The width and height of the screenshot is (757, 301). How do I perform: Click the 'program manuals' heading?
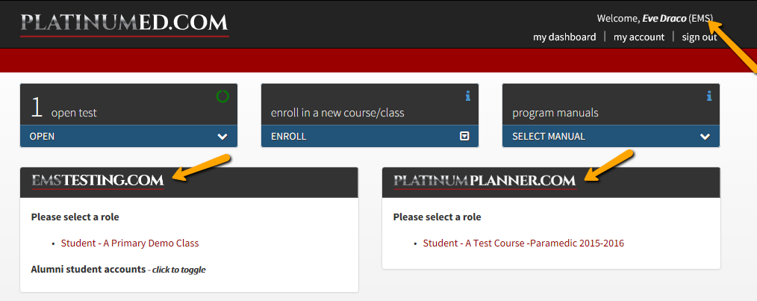[555, 113]
